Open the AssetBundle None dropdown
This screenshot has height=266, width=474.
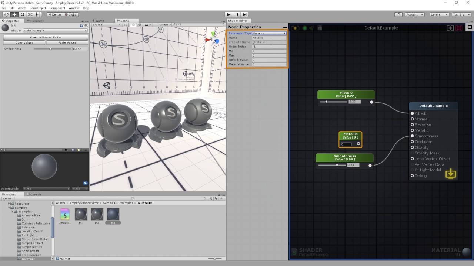46,188
